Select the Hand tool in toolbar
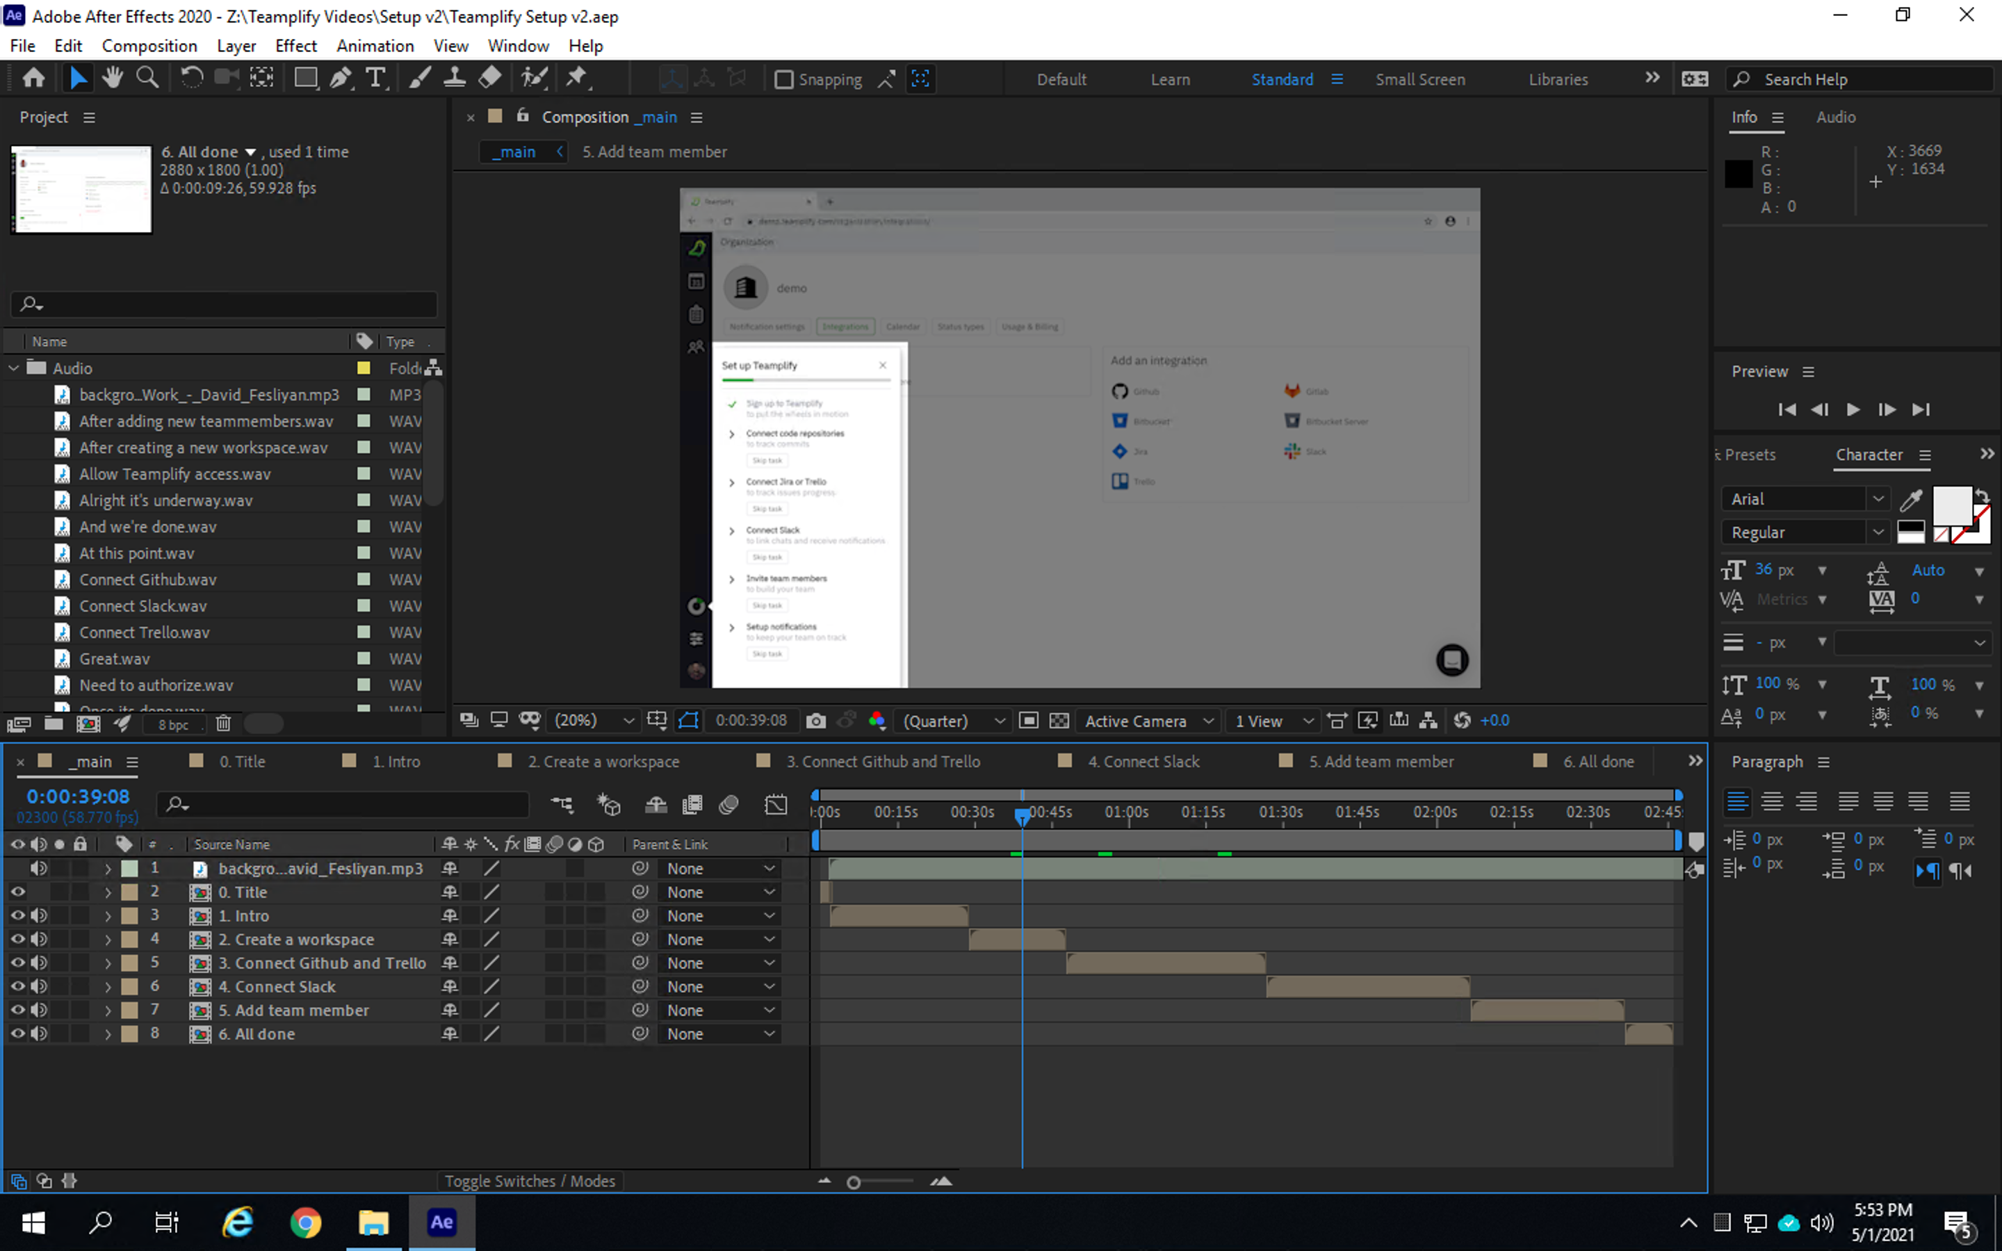 pyautogui.click(x=112, y=79)
